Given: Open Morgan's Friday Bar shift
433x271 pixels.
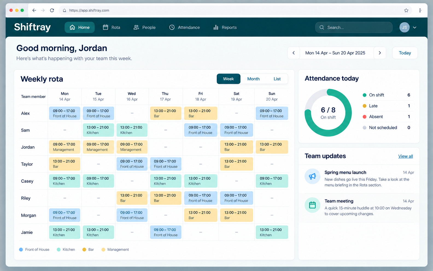Looking at the screenshot, I should (x=201, y=215).
